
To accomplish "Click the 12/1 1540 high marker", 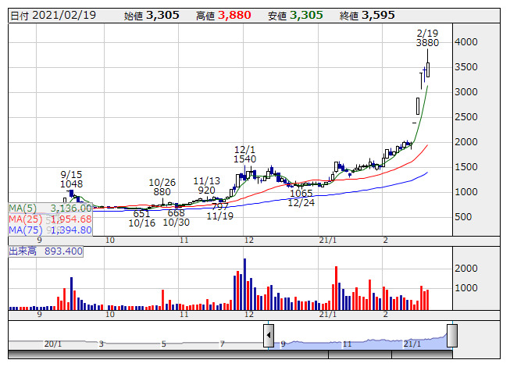I will point(245,154).
